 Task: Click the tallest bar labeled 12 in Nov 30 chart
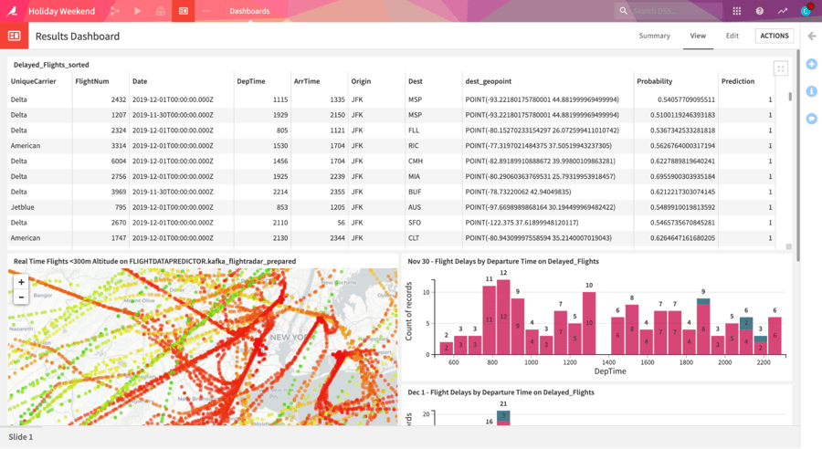(x=503, y=317)
